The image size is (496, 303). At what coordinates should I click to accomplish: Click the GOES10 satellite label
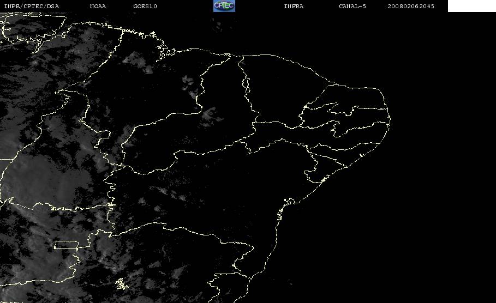(x=145, y=7)
